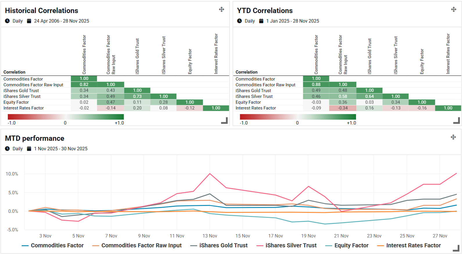Click resize corner of YTD Correlations panel
The width and height of the screenshot is (462, 254).
click(x=457, y=121)
